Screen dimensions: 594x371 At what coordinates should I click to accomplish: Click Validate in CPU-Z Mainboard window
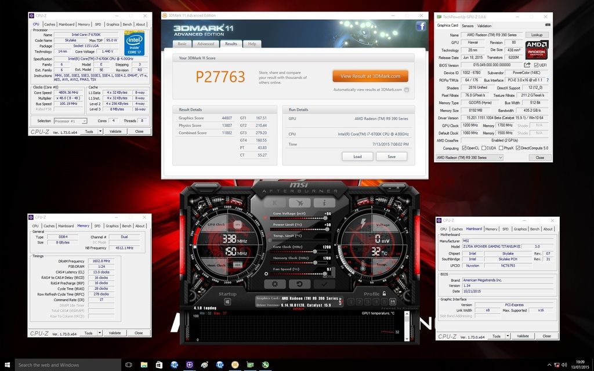pos(523,336)
